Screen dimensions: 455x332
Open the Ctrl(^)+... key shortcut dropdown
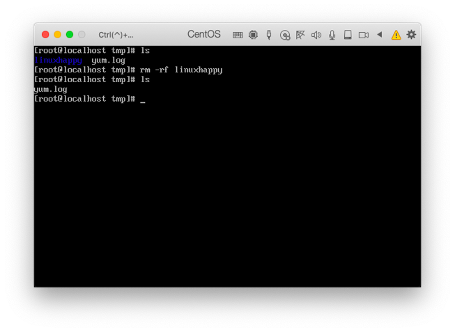[x=116, y=35]
